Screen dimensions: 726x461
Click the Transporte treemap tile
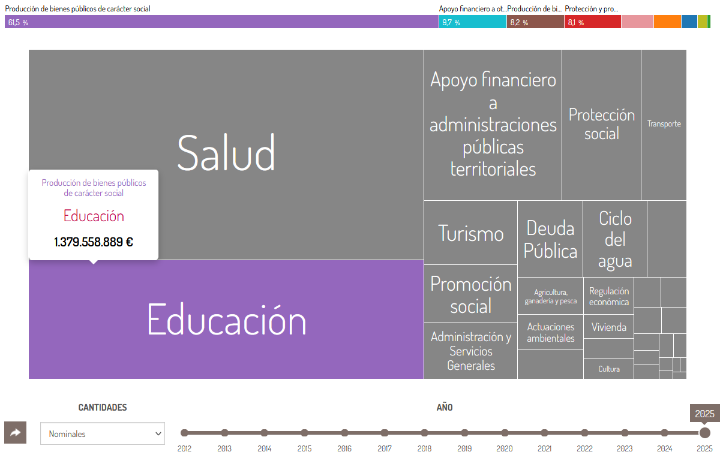pos(664,124)
